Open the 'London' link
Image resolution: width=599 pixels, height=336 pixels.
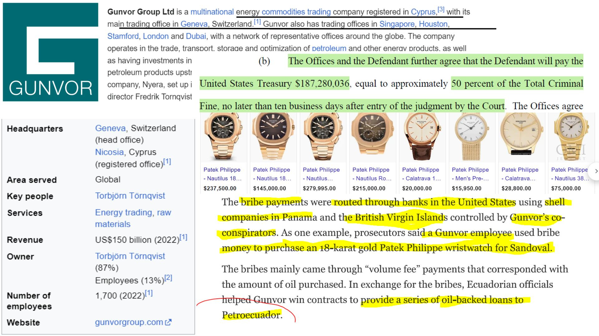[x=156, y=36]
